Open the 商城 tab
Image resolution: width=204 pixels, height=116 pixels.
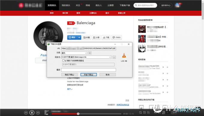point(88,5)
